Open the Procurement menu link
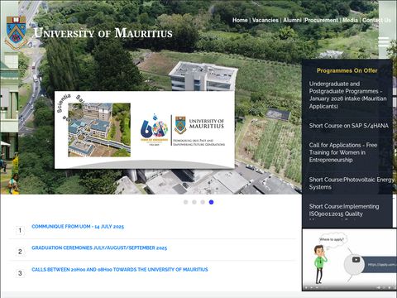 (321, 20)
